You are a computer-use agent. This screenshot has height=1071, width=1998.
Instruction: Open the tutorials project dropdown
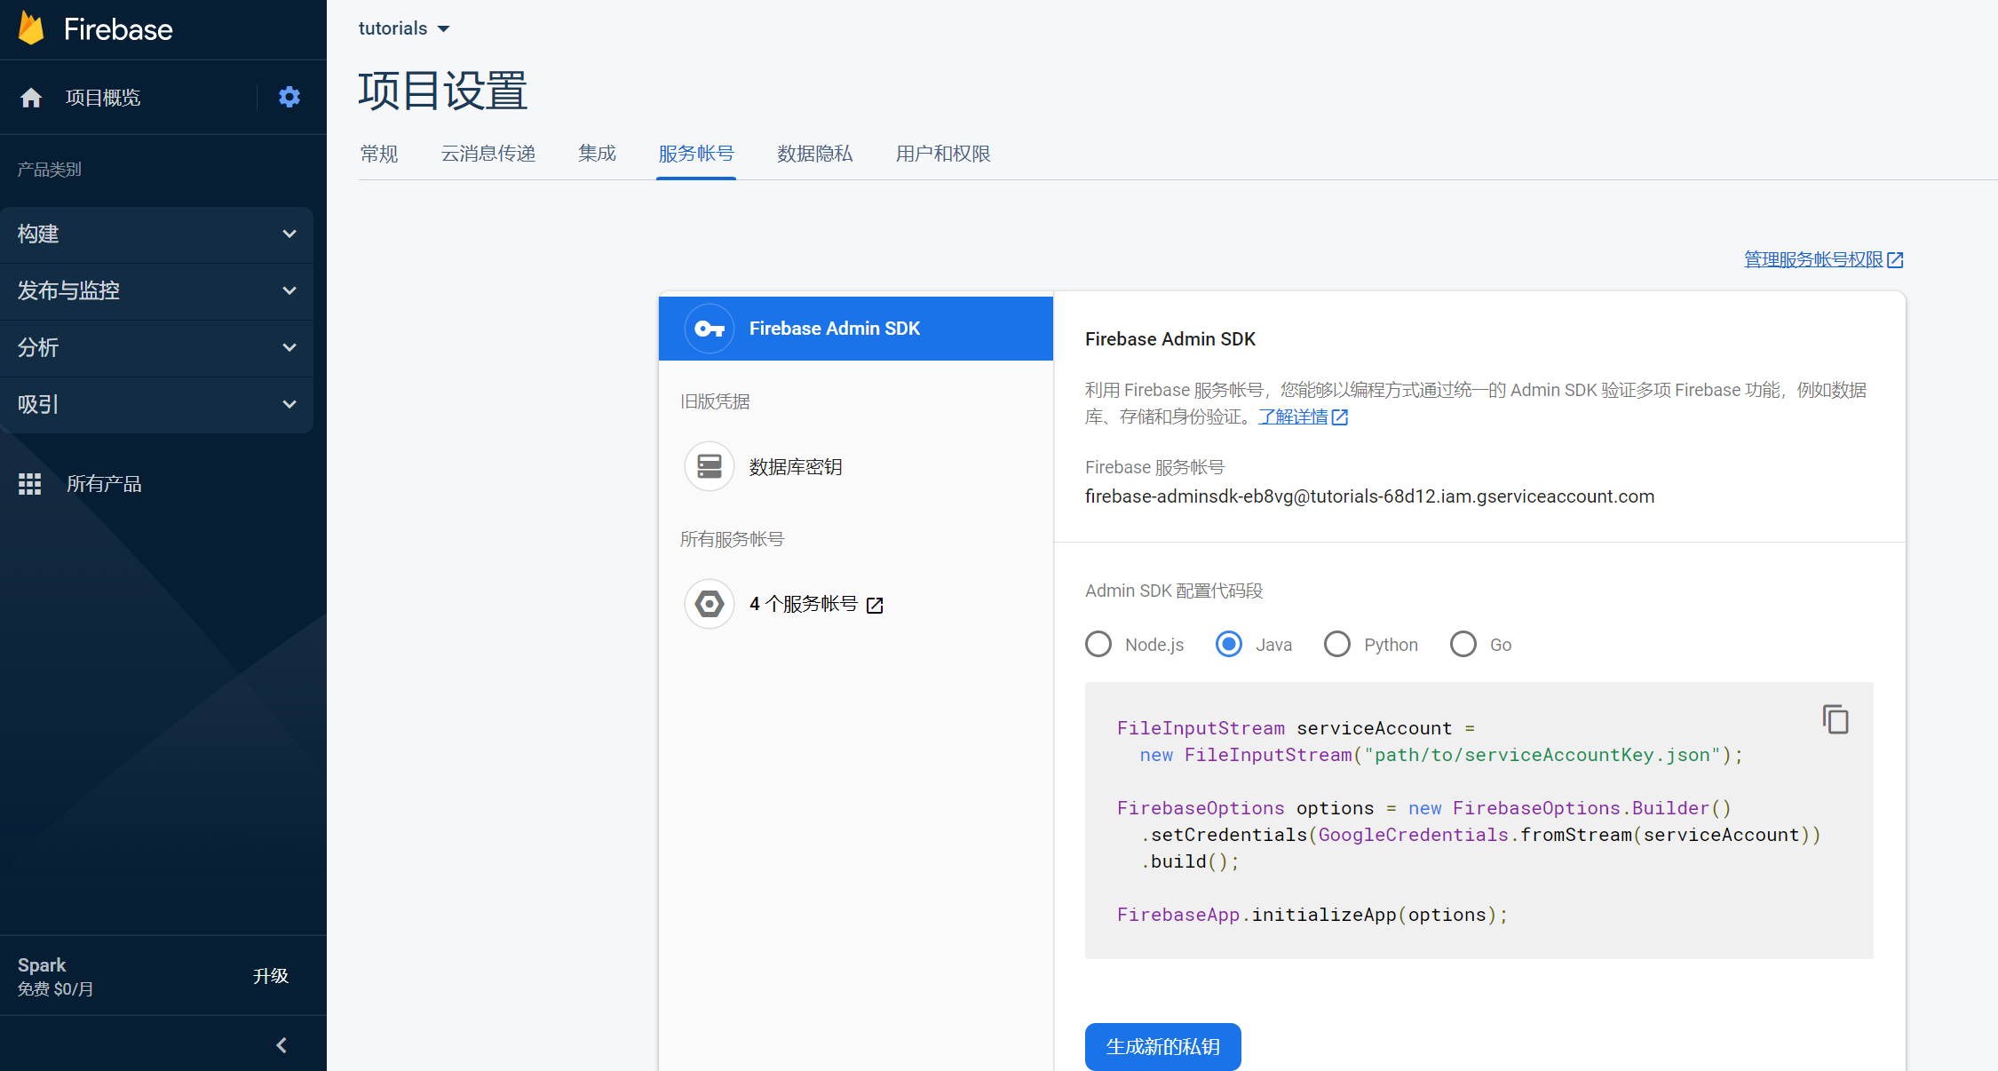[x=404, y=28]
